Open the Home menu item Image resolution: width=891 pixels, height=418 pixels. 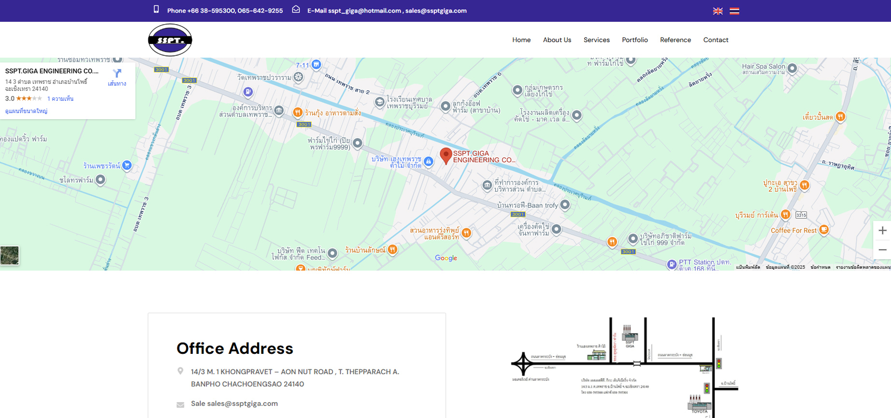click(521, 40)
